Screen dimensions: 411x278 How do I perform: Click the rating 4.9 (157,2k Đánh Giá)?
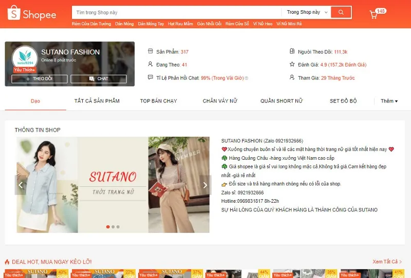tap(343, 65)
